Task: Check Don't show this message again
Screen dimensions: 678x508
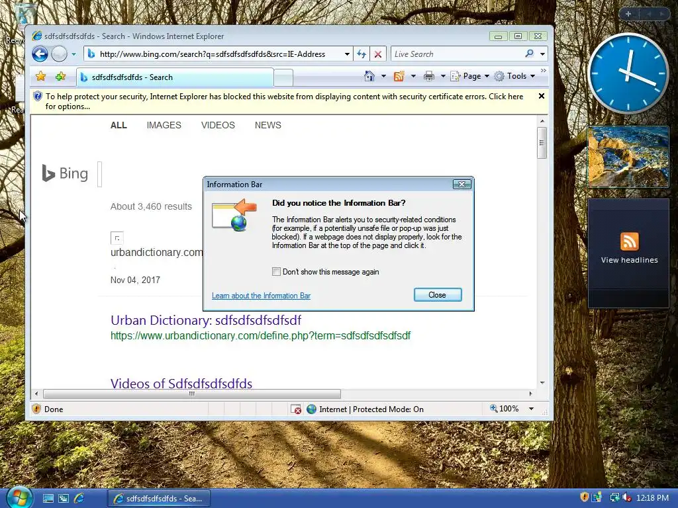Action: pyautogui.click(x=276, y=271)
